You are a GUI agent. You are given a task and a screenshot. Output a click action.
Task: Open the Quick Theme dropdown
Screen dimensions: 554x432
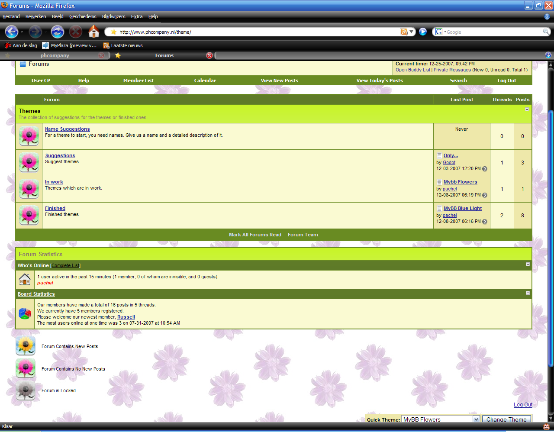(x=476, y=419)
